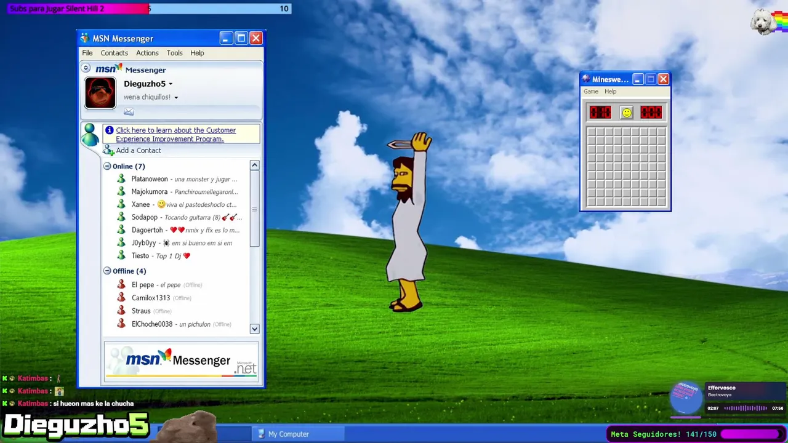Click the Minesweeper title bar mine icon
The width and height of the screenshot is (788, 443).
586,79
